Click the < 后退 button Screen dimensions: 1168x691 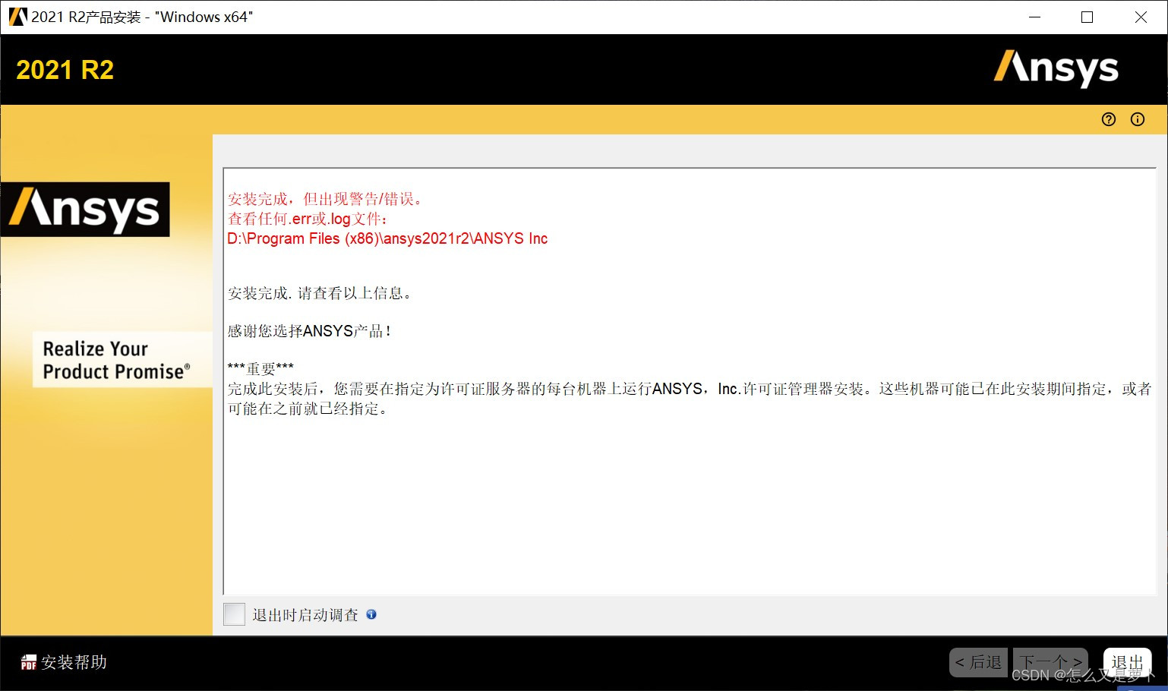click(979, 662)
